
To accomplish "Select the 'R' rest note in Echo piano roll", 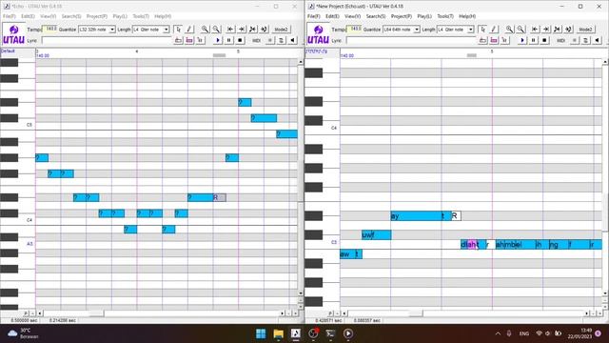I will coord(220,197).
